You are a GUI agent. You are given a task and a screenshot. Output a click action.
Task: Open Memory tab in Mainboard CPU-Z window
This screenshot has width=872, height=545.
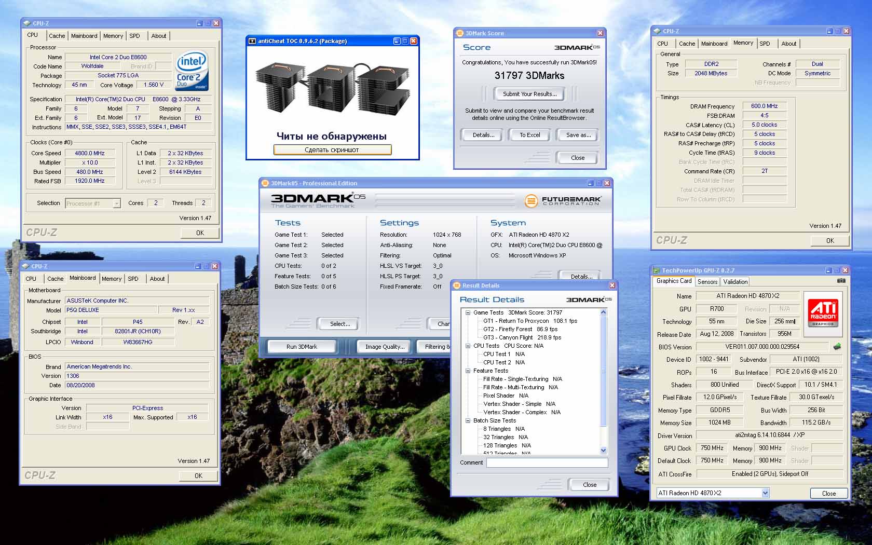[112, 279]
